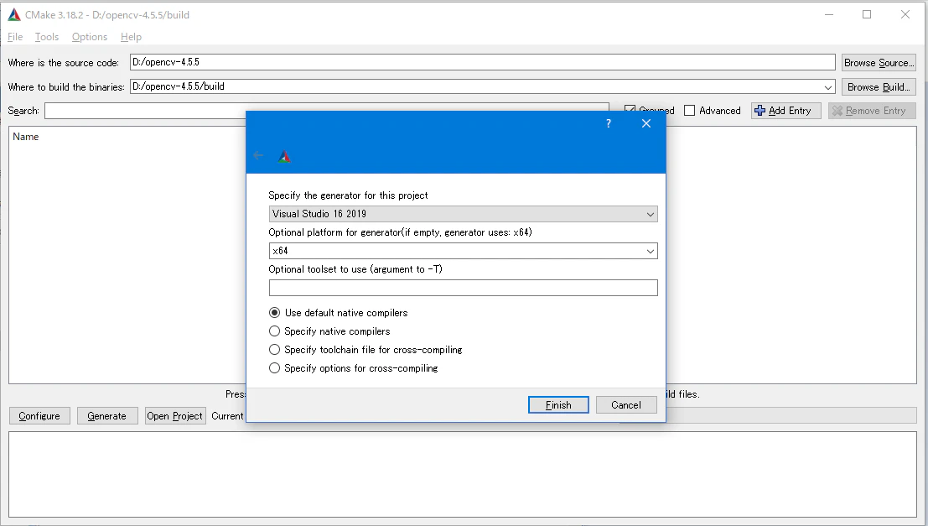Maximize the CMake window
This screenshot has height=526, width=928.
867,15
